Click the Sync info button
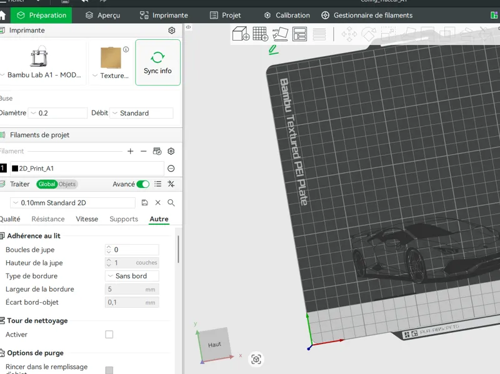Image resolution: width=500 pixels, height=374 pixels. pyautogui.click(x=157, y=62)
